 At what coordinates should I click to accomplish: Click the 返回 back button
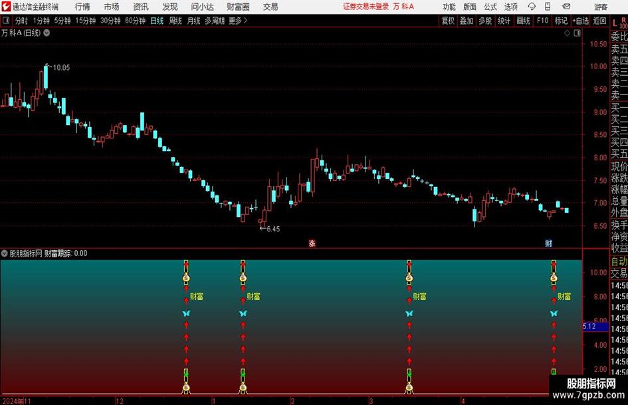click(599, 21)
